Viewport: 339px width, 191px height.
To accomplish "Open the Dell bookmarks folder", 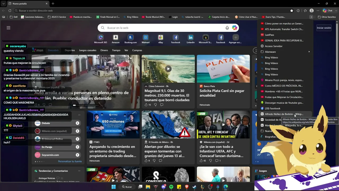I will coord(14,17).
